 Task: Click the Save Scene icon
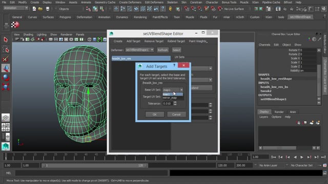coord(48,9)
